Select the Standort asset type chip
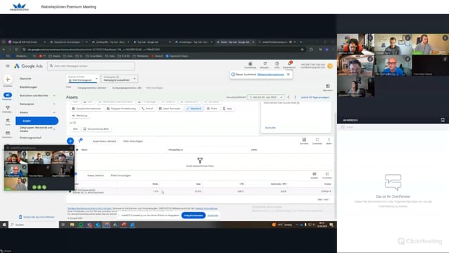This screenshot has height=253, width=449. [x=193, y=109]
